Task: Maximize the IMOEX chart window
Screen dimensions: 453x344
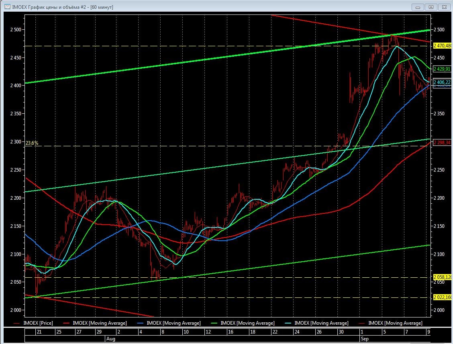Action: point(431,7)
